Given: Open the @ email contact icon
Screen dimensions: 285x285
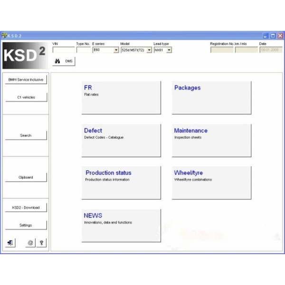Looking at the screenshot, I should click(30, 243).
